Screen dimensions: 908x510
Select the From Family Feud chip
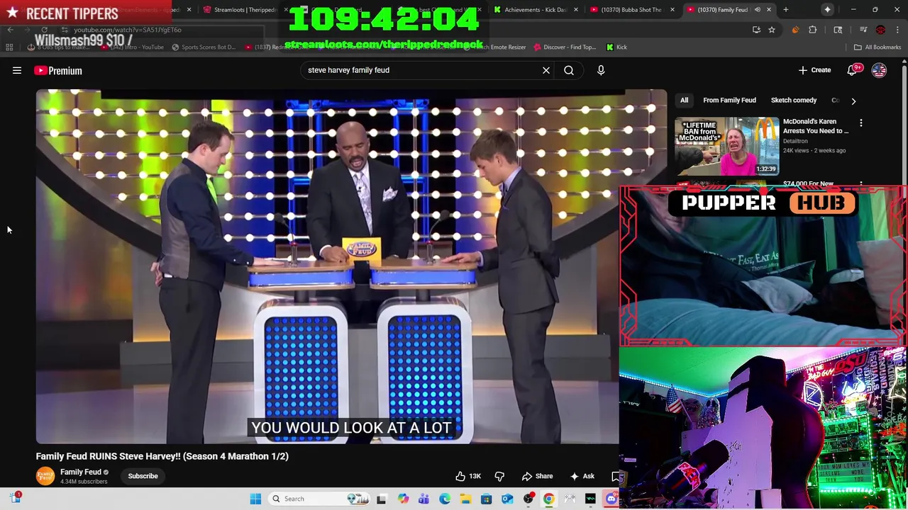(x=729, y=101)
